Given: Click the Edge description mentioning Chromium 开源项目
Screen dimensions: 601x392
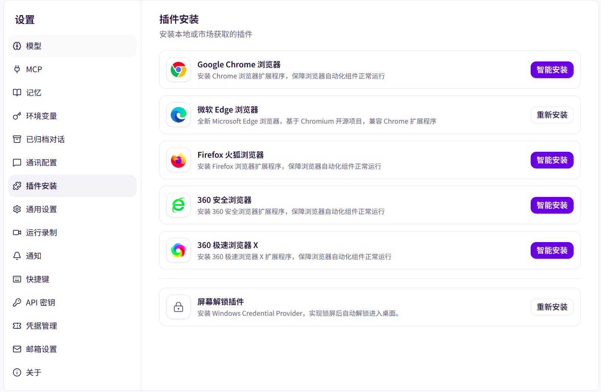Looking at the screenshot, I should point(317,121).
